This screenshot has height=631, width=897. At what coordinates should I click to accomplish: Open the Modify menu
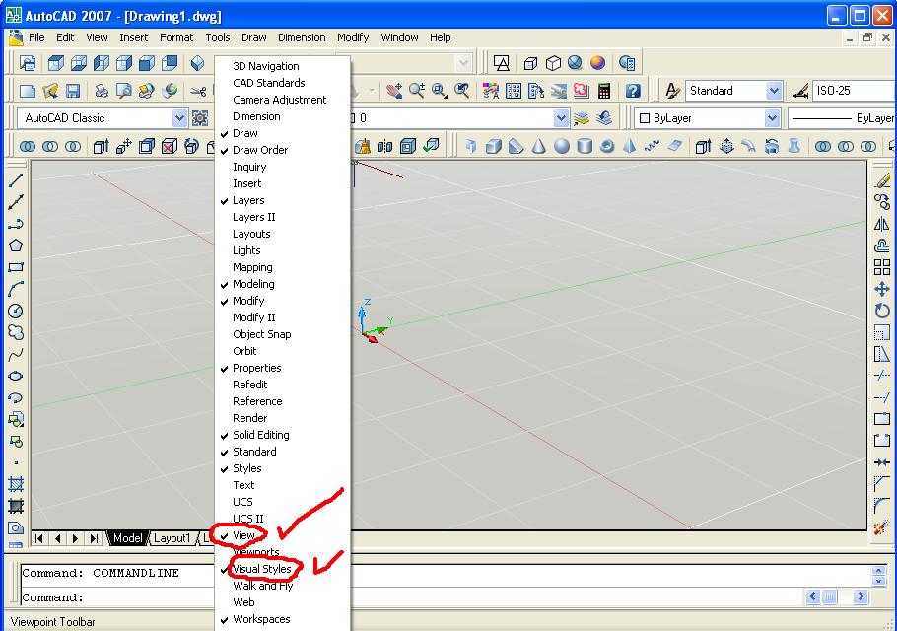353,37
